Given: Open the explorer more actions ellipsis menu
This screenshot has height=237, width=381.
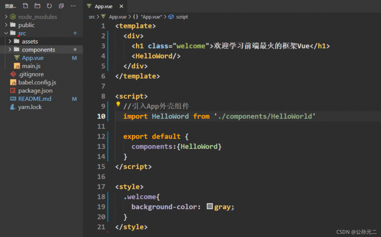Looking at the screenshot, I should coord(73,6).
